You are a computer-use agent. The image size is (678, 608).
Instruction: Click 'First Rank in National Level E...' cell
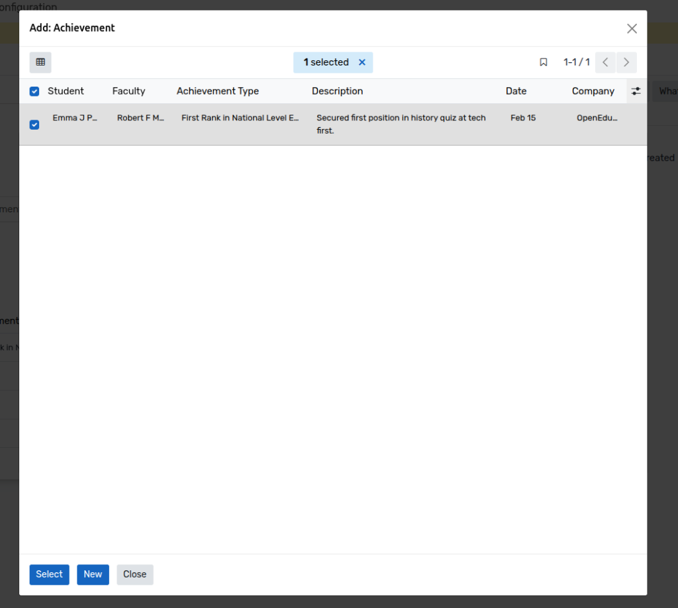click(x=240, y=118)
